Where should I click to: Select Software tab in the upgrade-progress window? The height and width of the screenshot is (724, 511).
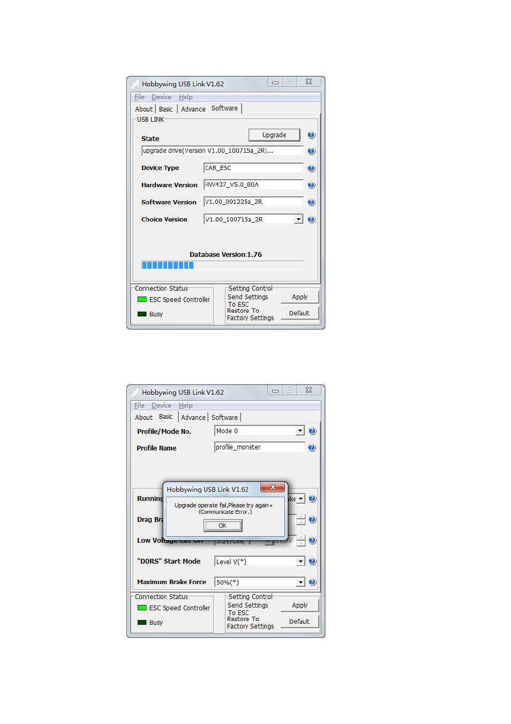pyautogui.click(x=224, y=108)
